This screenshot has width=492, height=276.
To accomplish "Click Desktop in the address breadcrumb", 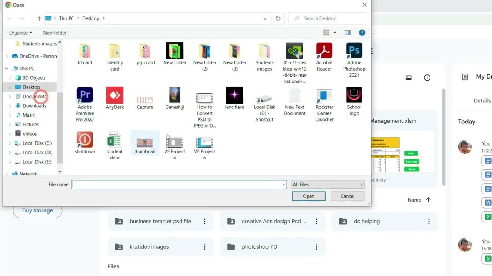I will pos(91,18).
